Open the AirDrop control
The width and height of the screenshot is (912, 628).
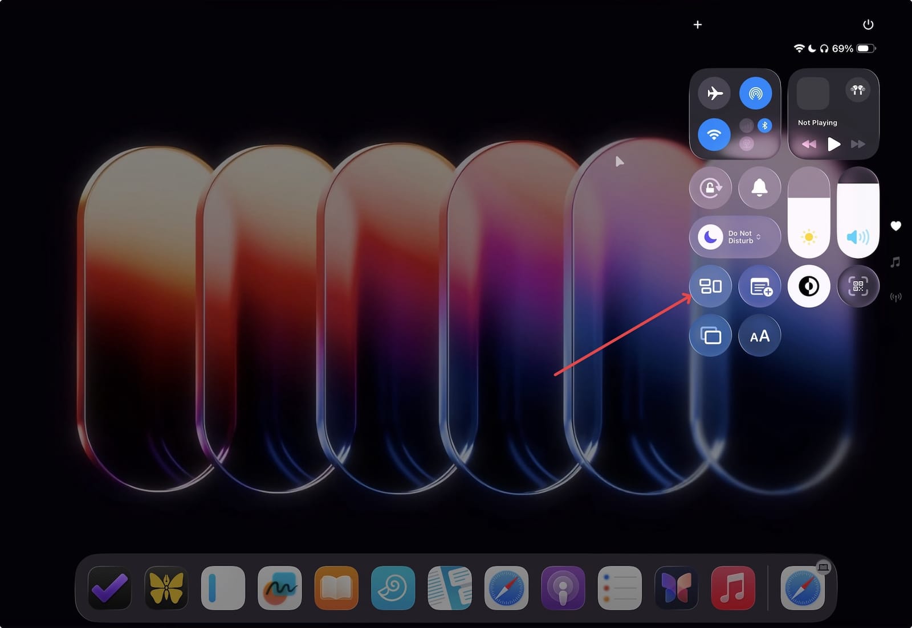756,93
